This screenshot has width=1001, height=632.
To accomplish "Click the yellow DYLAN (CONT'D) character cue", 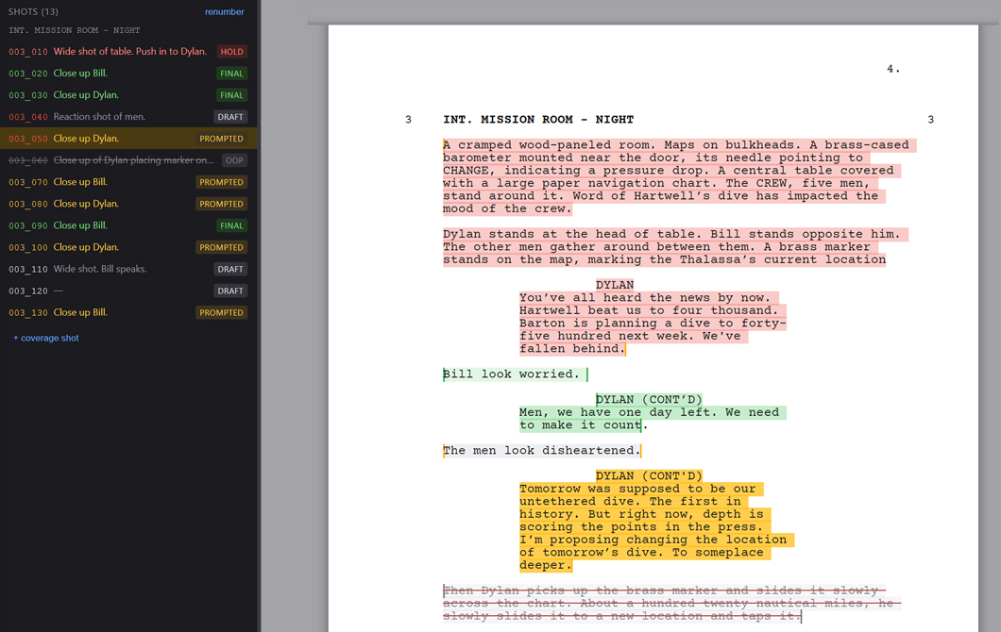I will click(649, 476).
